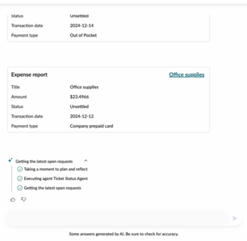Give the response a thumbs up
The image size is (247, 241).
pyautogui.click(x=13, y=200)
